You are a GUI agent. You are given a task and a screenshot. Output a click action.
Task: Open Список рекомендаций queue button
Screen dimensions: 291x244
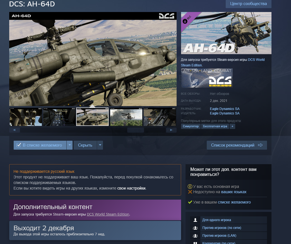(237, 145)
